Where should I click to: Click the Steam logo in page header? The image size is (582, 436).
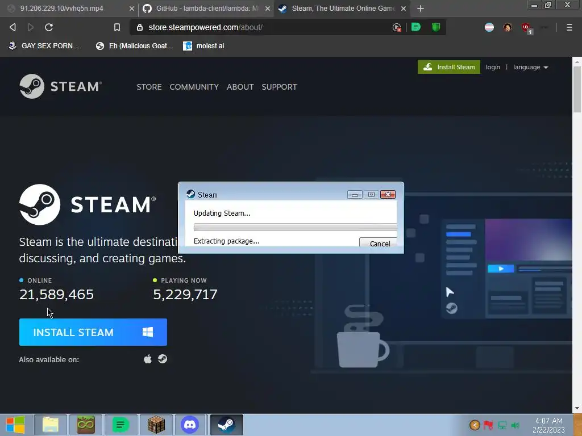pos(60,86)
